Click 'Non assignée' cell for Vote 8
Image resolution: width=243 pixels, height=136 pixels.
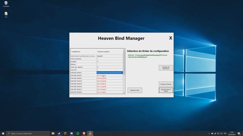coord(110,92)
